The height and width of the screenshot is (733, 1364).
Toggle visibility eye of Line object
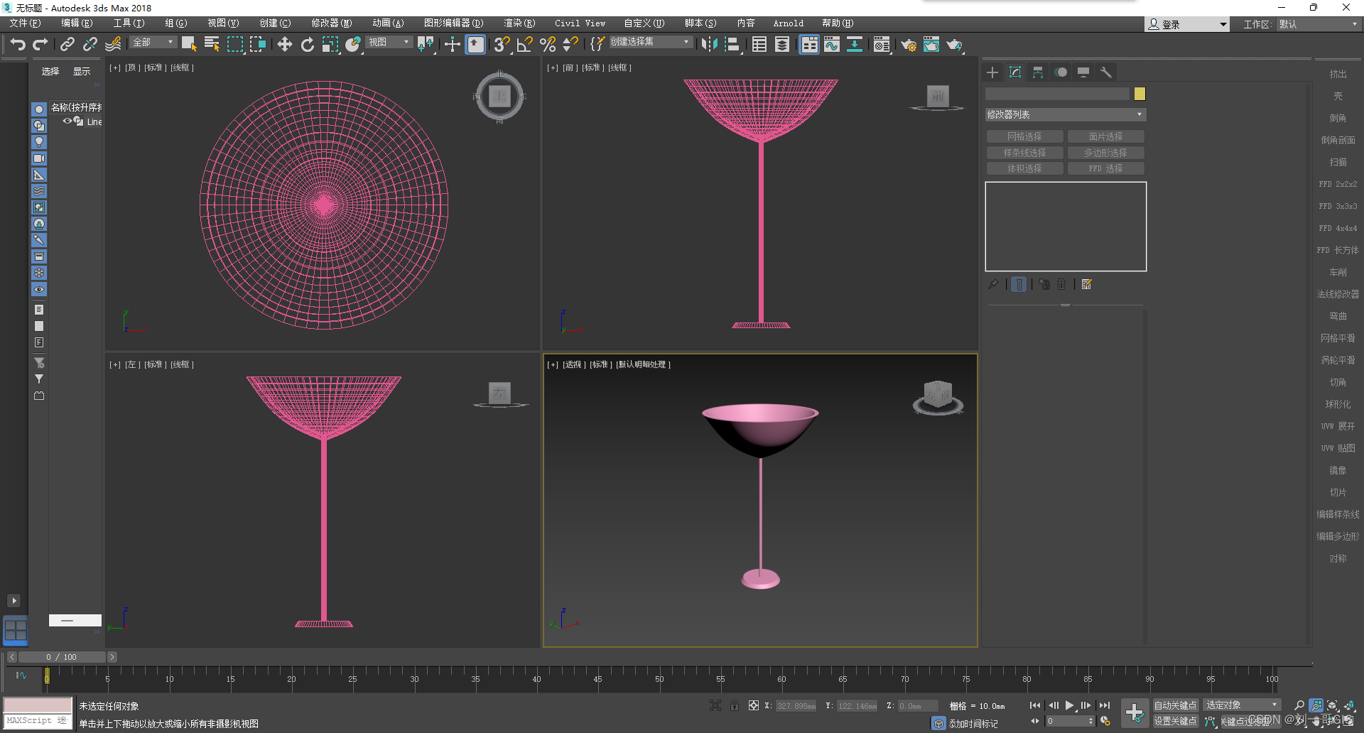[67, 121]
